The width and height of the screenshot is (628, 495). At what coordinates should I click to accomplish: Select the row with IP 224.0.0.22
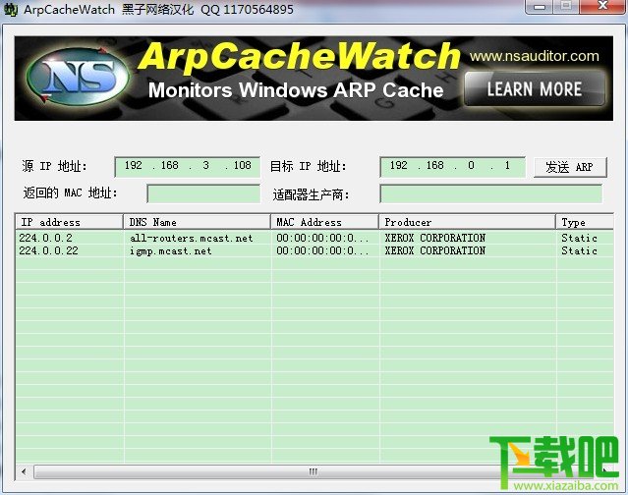(314, 250)
